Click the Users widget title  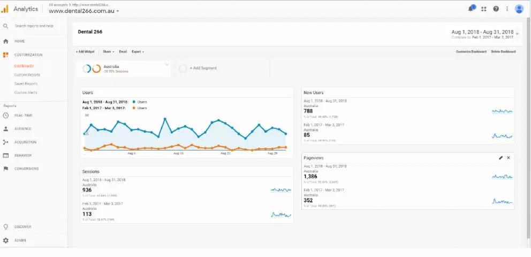(88, 93)
